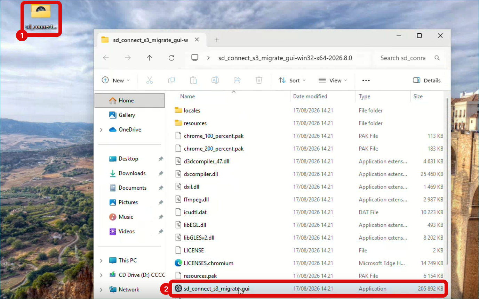Toggle the Details pane button

click(x=427, y=80)
